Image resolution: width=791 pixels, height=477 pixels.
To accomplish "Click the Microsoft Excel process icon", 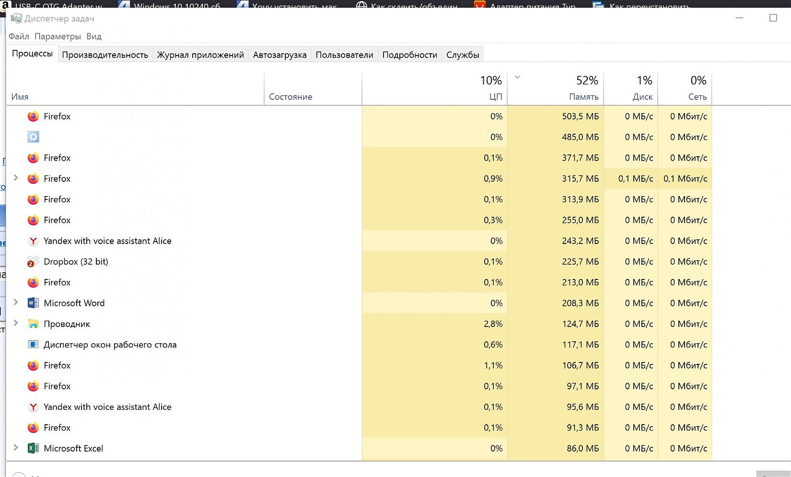I will click(x=33, y=448).
